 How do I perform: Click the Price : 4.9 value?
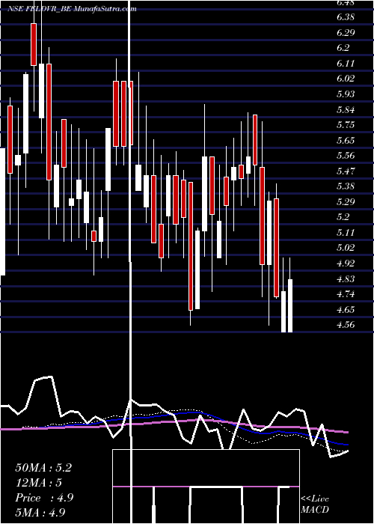tap(44, 498)
